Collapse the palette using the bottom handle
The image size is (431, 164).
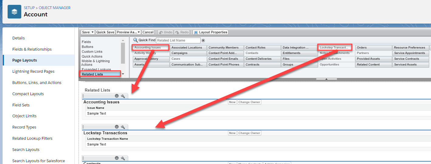click(326, 79)
